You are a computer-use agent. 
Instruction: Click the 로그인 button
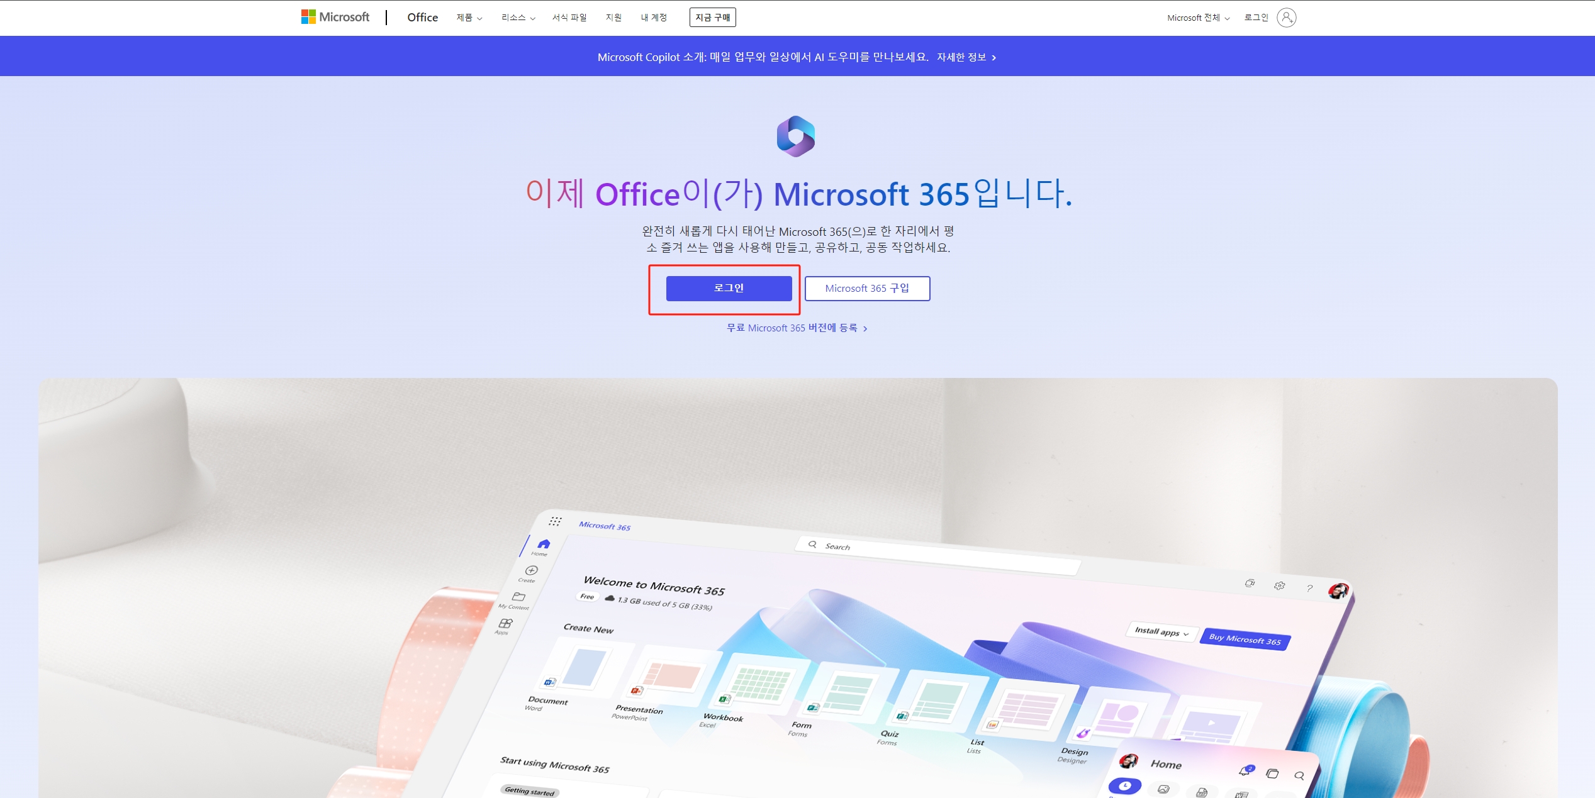coord(728,288)
